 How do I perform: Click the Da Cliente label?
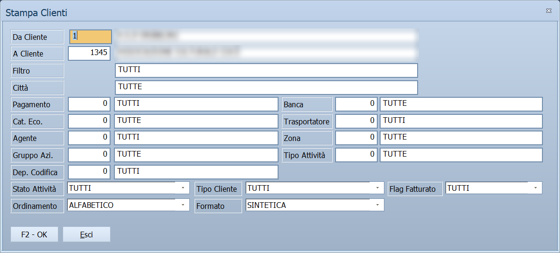pyautogui.click(x=37, y=37)
